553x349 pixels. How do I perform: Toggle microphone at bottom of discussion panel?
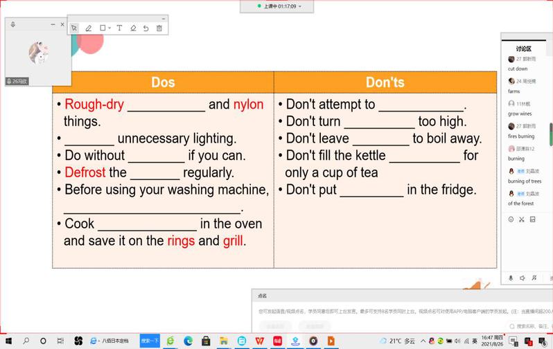coord(511,278)
